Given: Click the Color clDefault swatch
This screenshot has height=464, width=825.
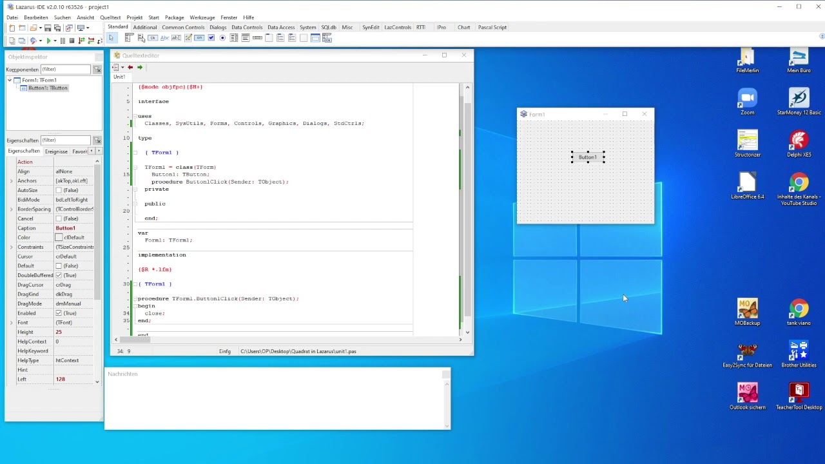Looking at the screenshot, I should (x=59, y=237).
